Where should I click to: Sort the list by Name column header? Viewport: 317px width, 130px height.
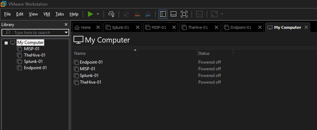pyautogui.click(x=135, y=53)
